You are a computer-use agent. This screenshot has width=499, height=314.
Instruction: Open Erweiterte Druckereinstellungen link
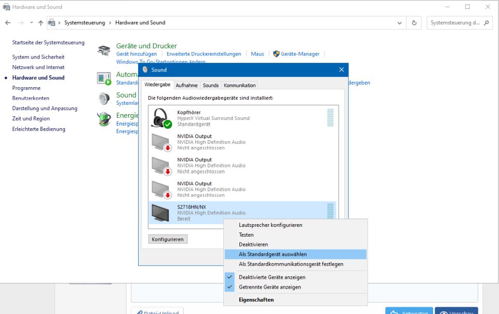(204, 54)
